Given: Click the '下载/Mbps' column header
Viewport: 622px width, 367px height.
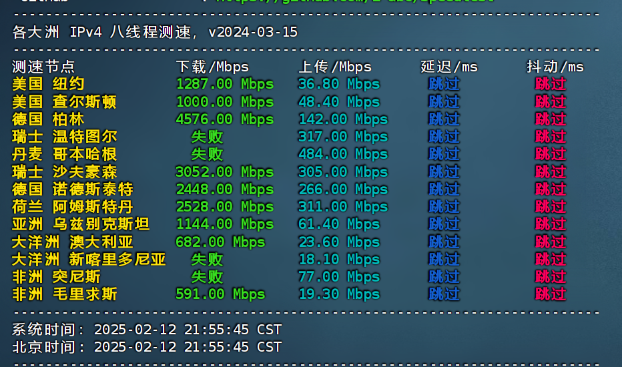Looking at the screenshot, I should 212,67.
